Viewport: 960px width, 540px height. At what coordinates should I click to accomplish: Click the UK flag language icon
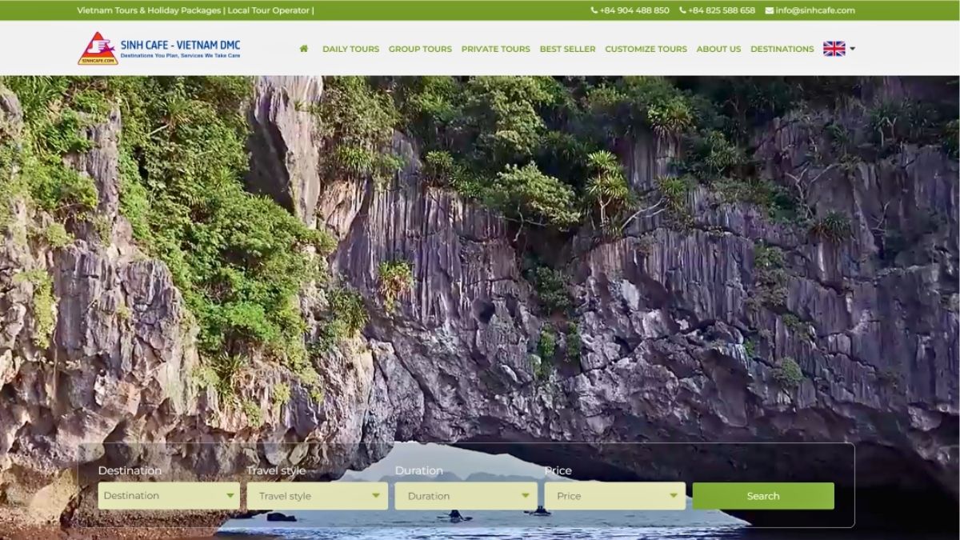[x=834, y=49]
